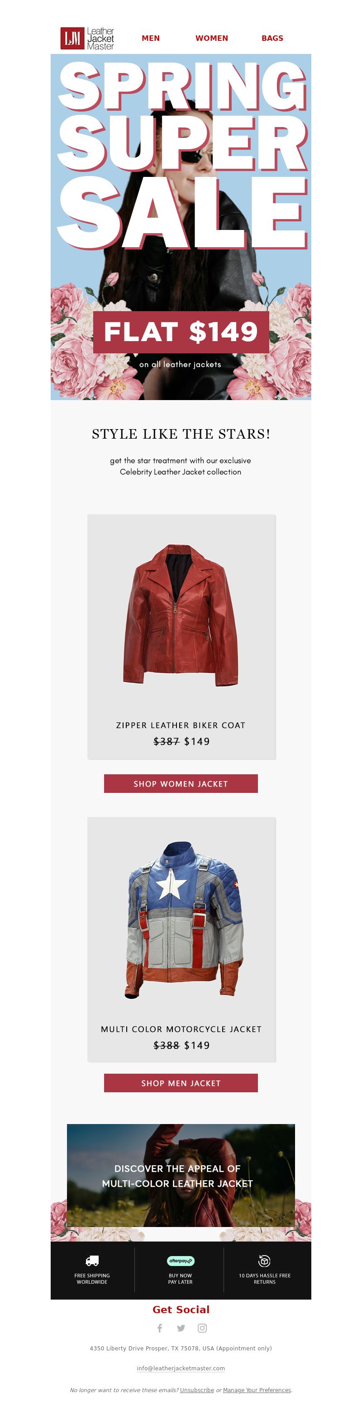Open the Facebook social icon
This screenshot has width=362, height=1408.
[160, 1328]
